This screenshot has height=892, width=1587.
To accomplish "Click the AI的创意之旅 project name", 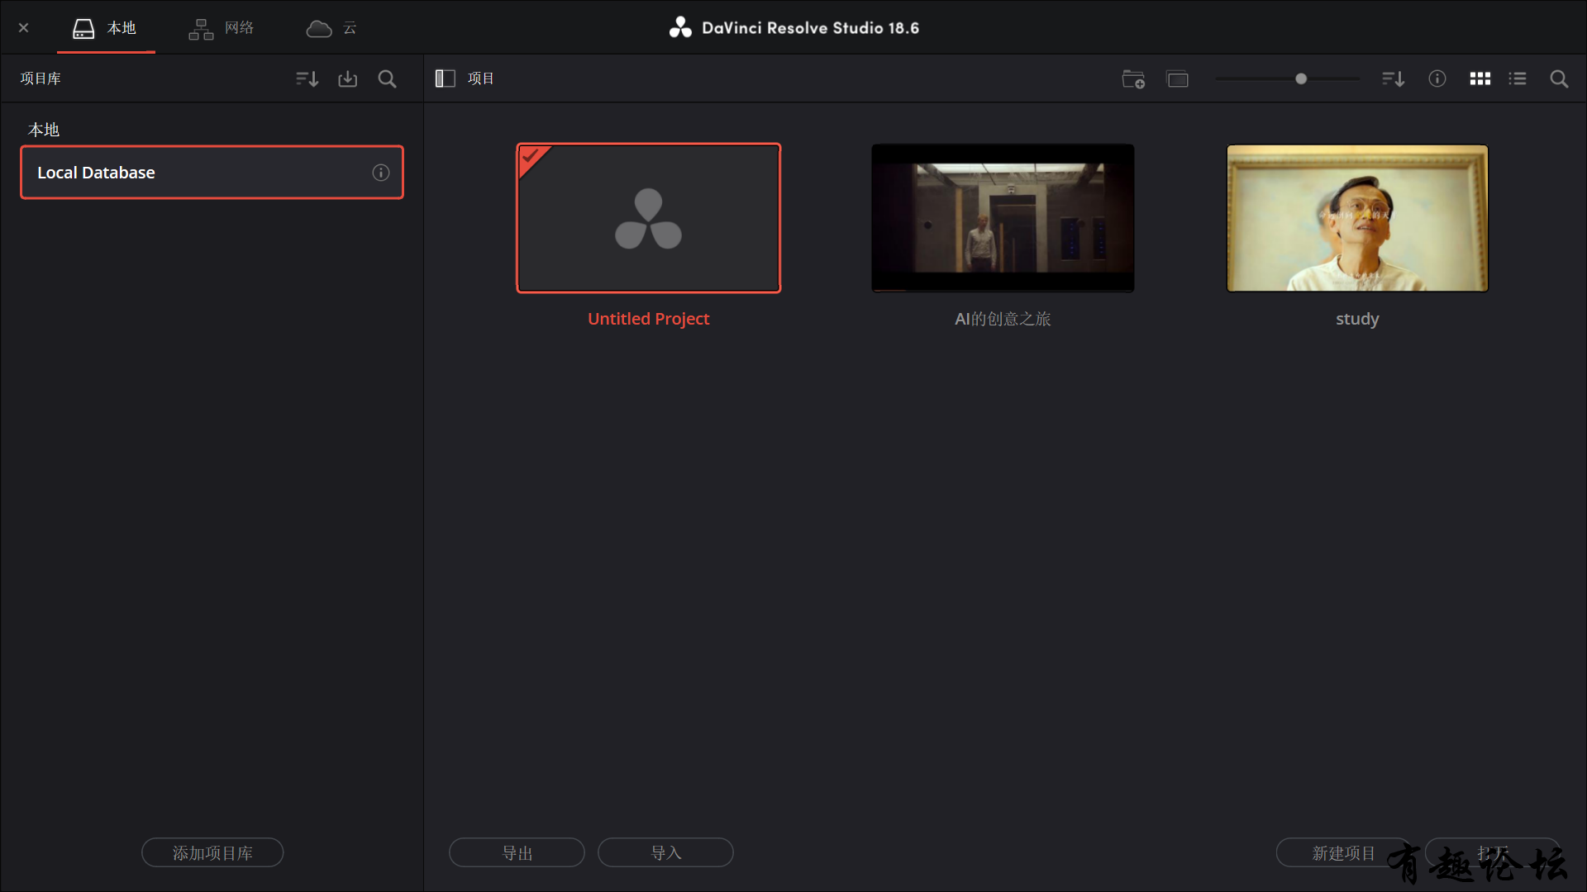I will click(x=1003, y=319).
